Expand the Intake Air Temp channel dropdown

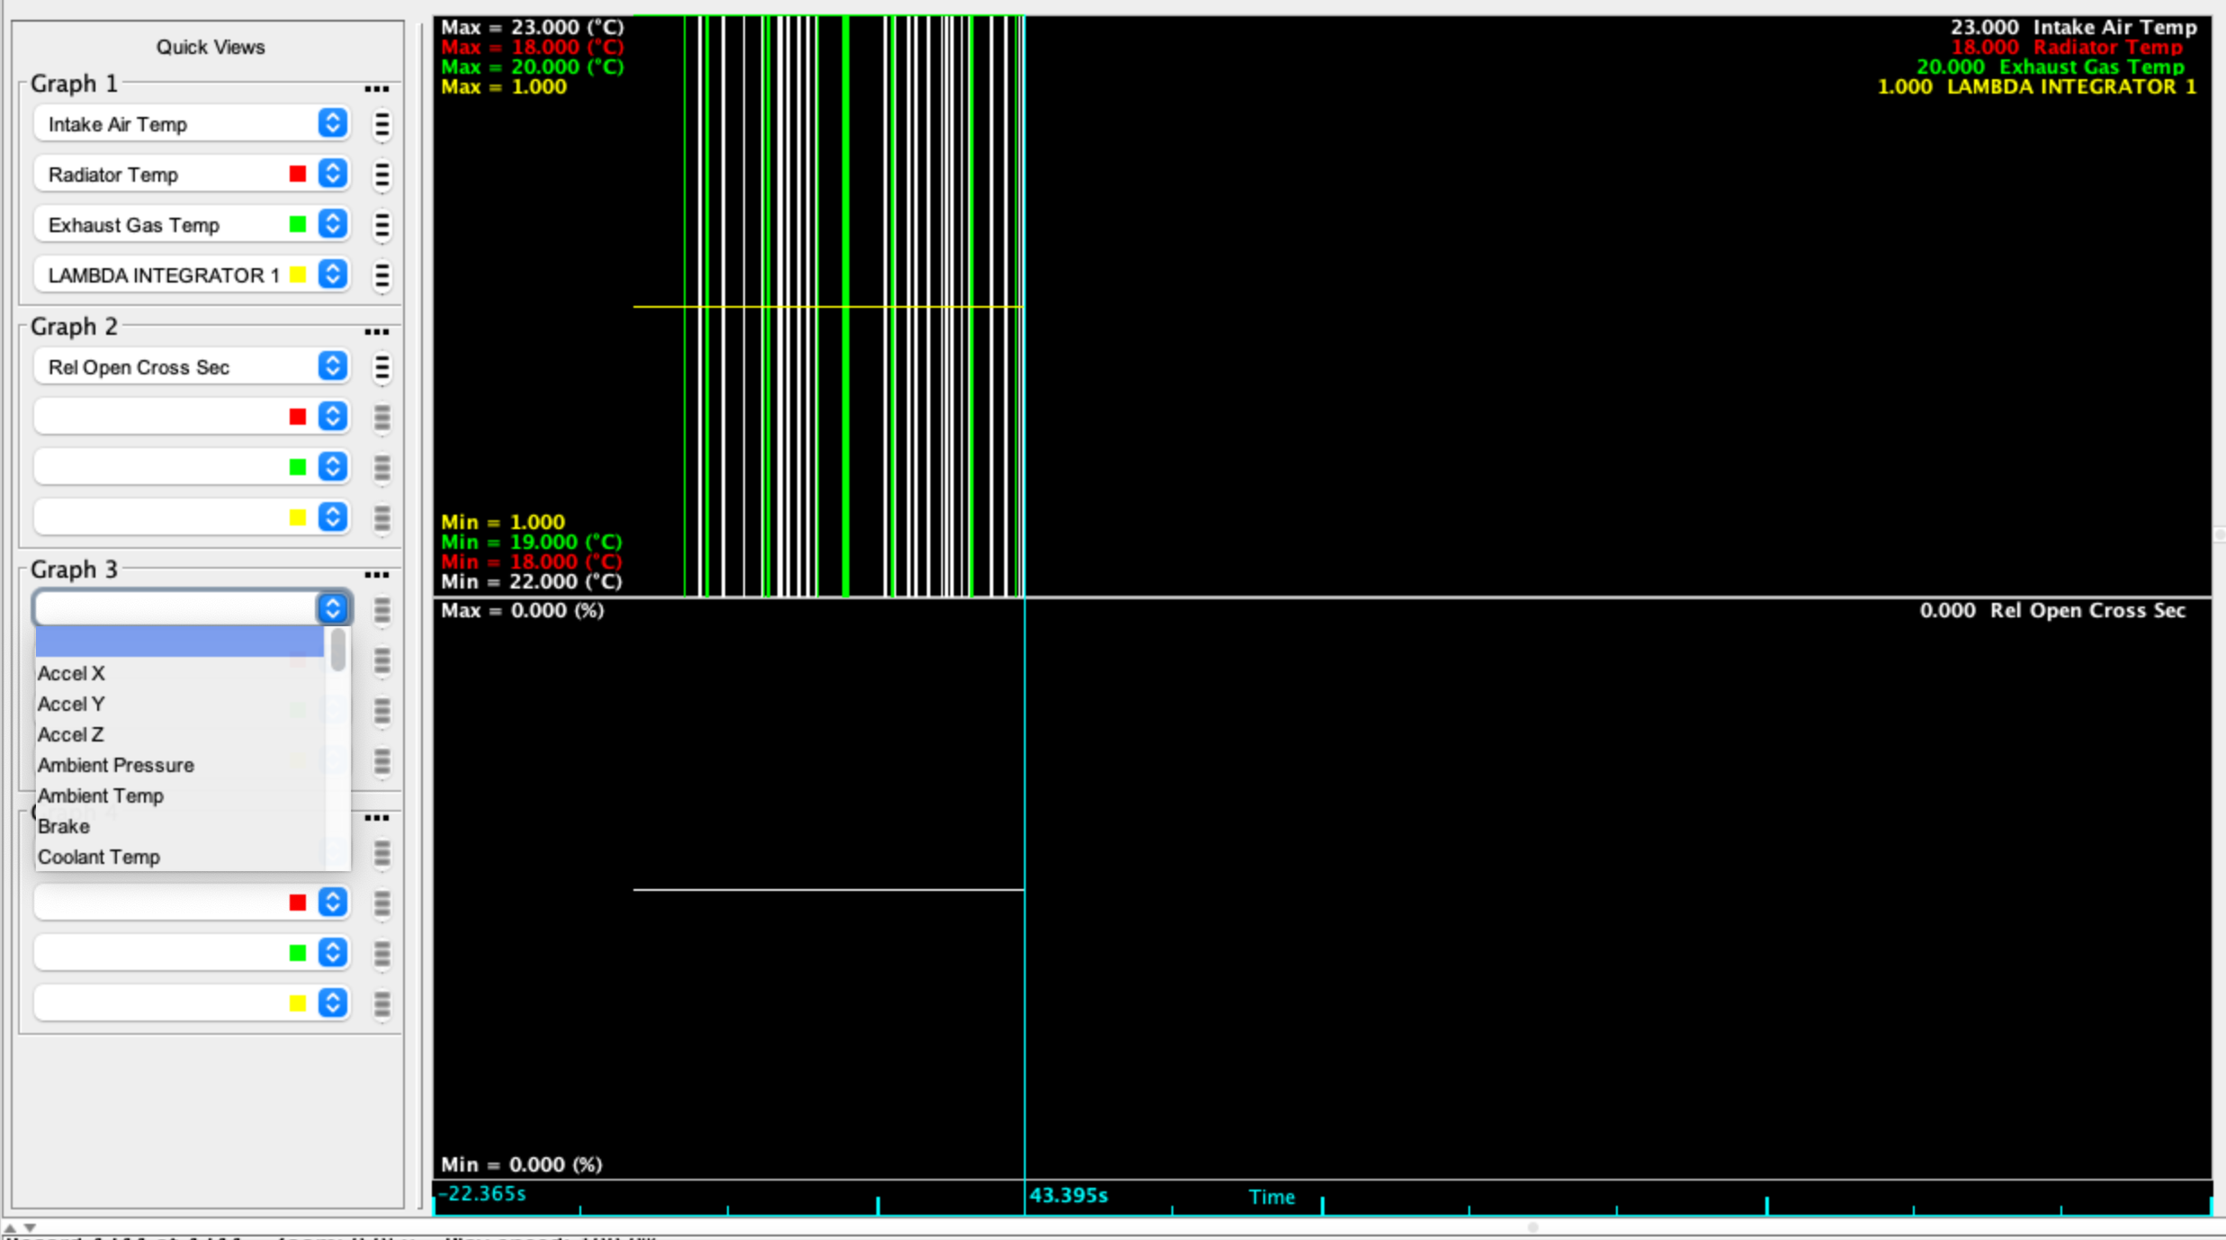pos(333,123)
